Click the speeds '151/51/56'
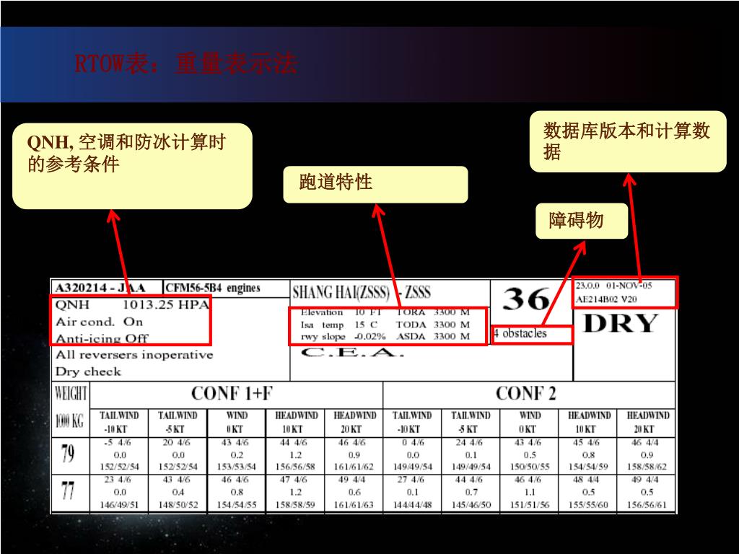Image resolution: width=739 pixels, height=554 pixels. [529, 504]
